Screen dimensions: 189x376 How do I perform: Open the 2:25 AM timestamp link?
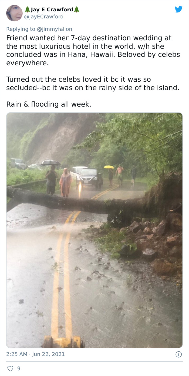(16, 354)
